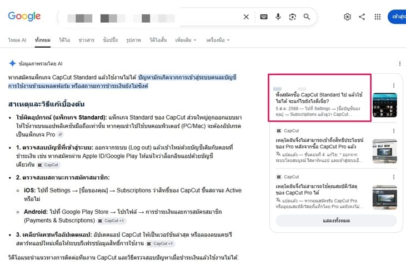
Task: Click thumbnail of third CapCut card
Action: [x=384, y=197]
